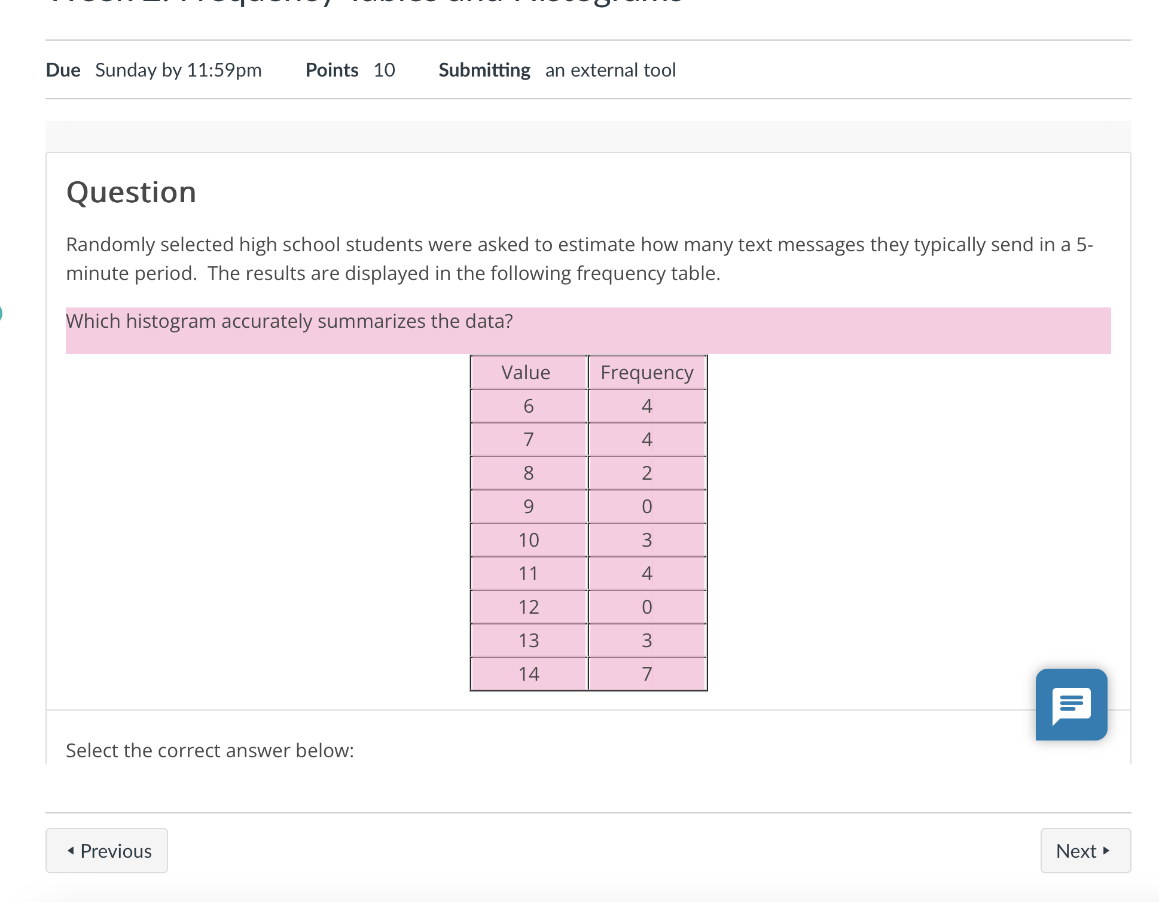Click 'Select the correct answer below' text
This screenshot has height=902, width=1159.
[x=210, y=750]
